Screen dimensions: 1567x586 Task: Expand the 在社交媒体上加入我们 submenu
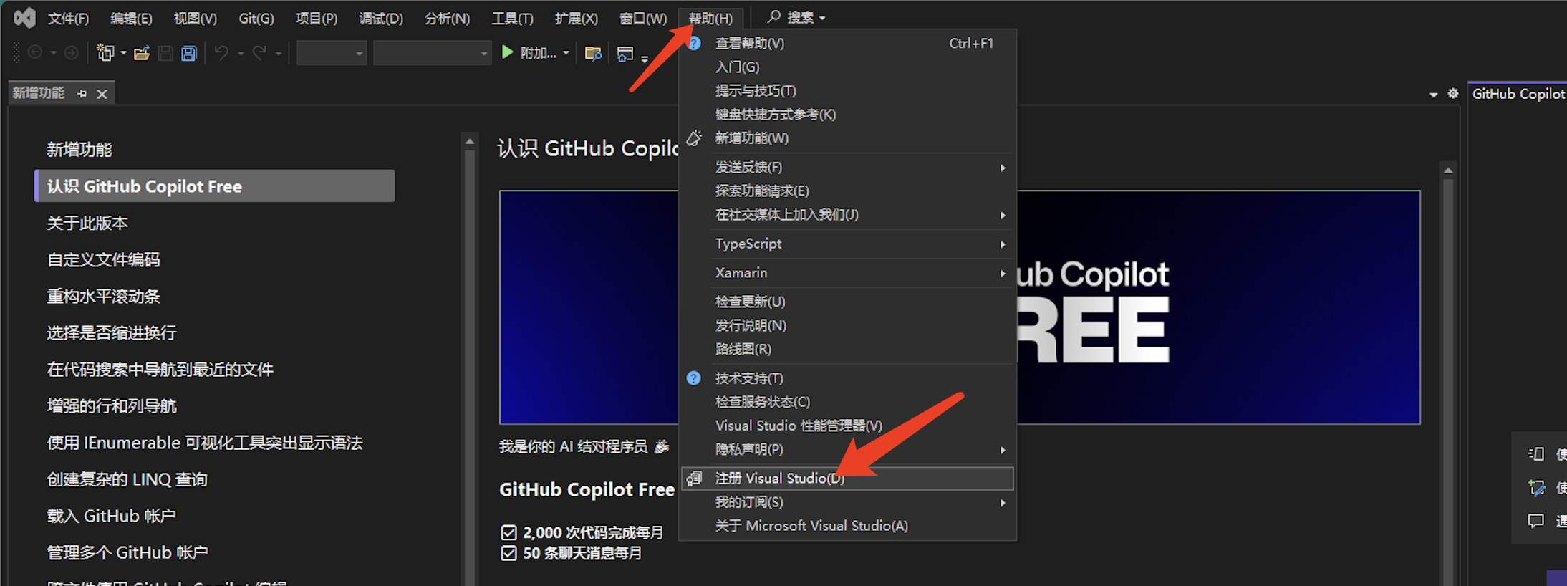[1003, 215]
